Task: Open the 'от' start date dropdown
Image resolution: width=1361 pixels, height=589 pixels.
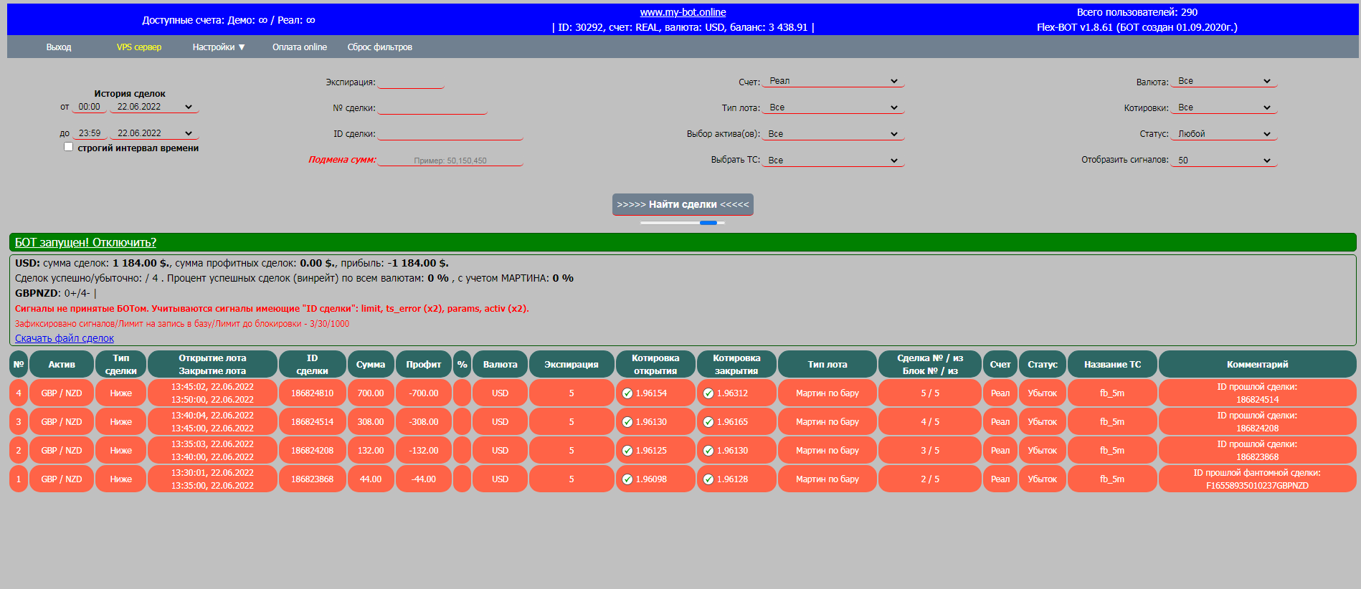Action: click(x=154, y=107)
